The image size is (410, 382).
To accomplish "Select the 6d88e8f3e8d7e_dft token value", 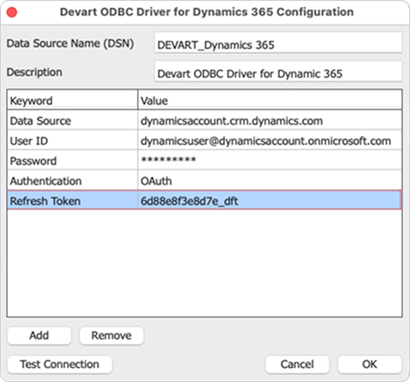I will click(x=270, y=200).
